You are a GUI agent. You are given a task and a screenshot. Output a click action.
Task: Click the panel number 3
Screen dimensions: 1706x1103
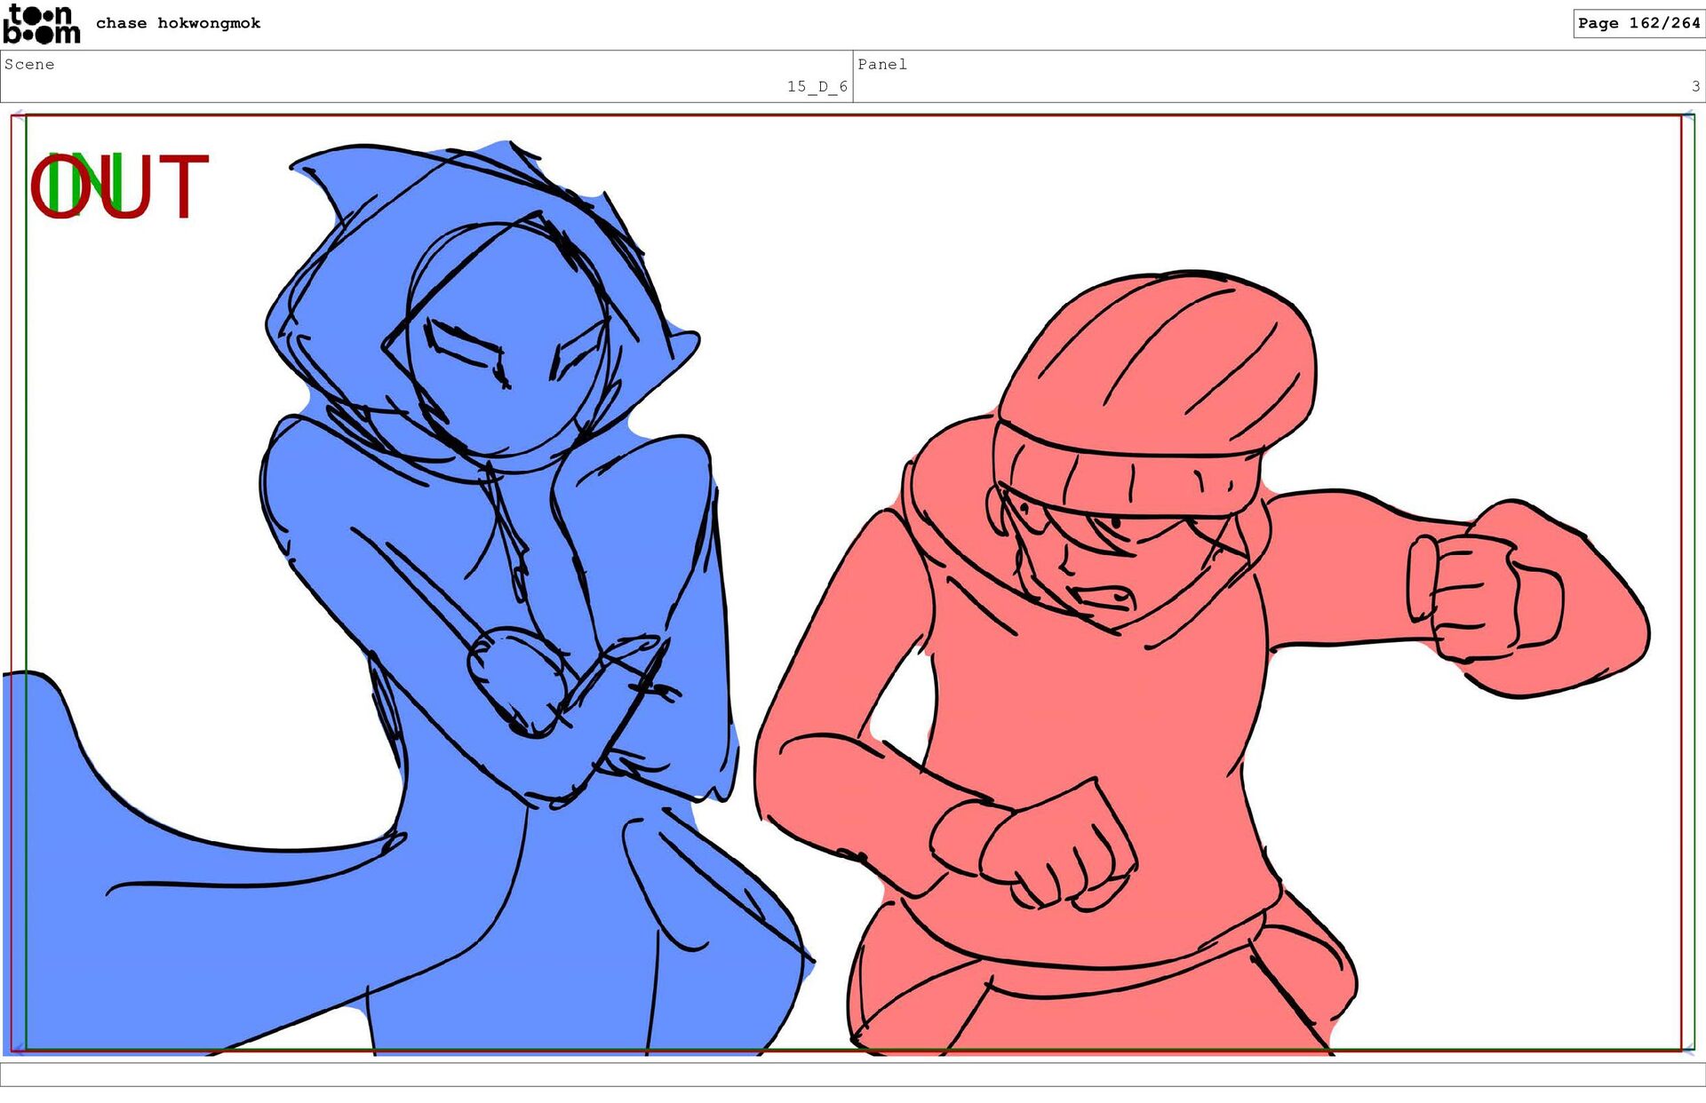pos(1695,86)
